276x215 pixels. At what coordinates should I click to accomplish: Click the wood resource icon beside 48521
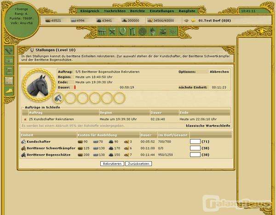pyautogui.click(x=48, y=21)
